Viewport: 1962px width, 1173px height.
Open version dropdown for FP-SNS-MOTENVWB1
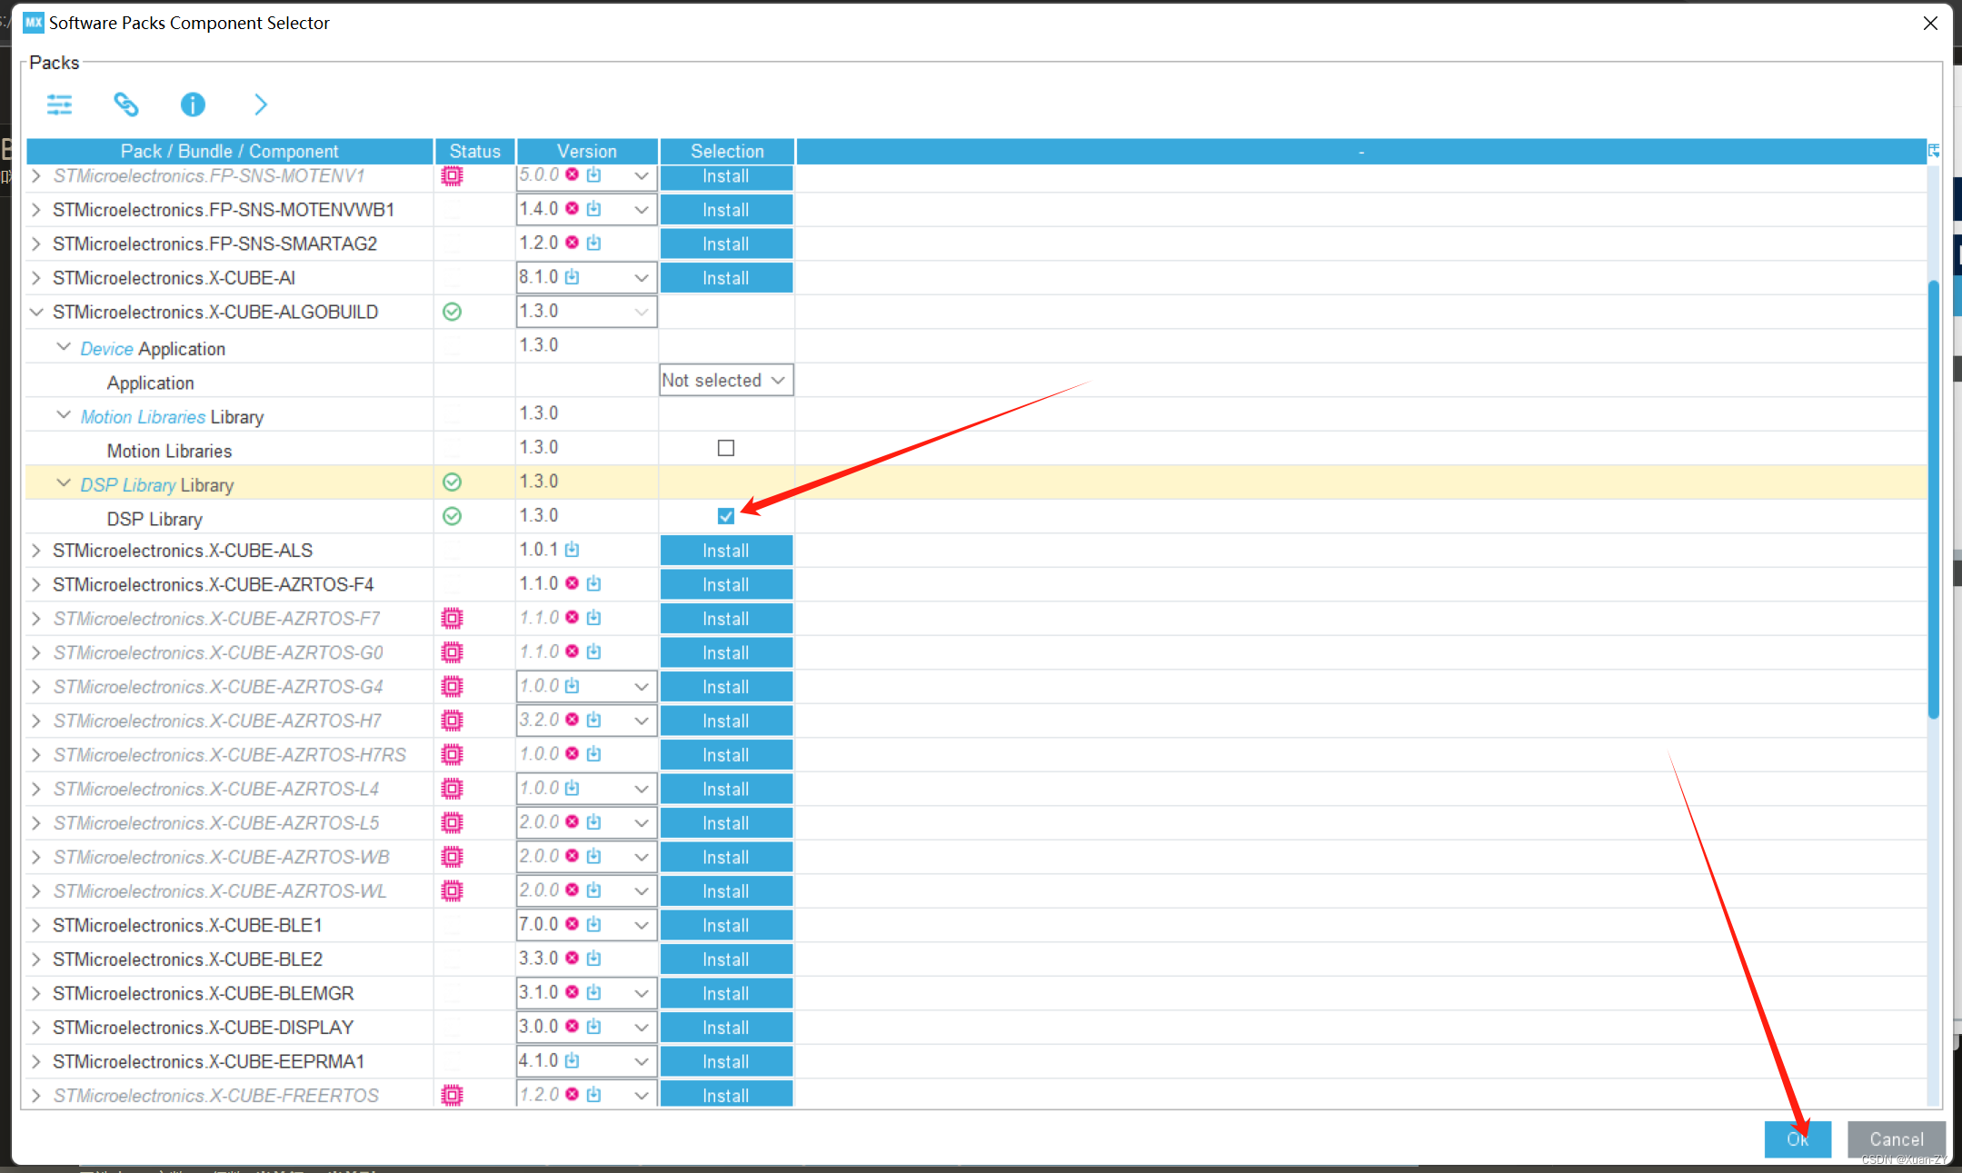642,210
